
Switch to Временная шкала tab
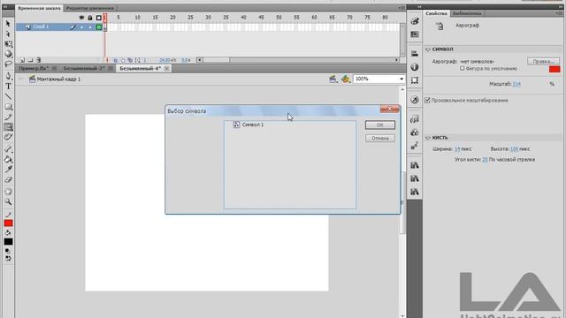(x=39, y=8)
